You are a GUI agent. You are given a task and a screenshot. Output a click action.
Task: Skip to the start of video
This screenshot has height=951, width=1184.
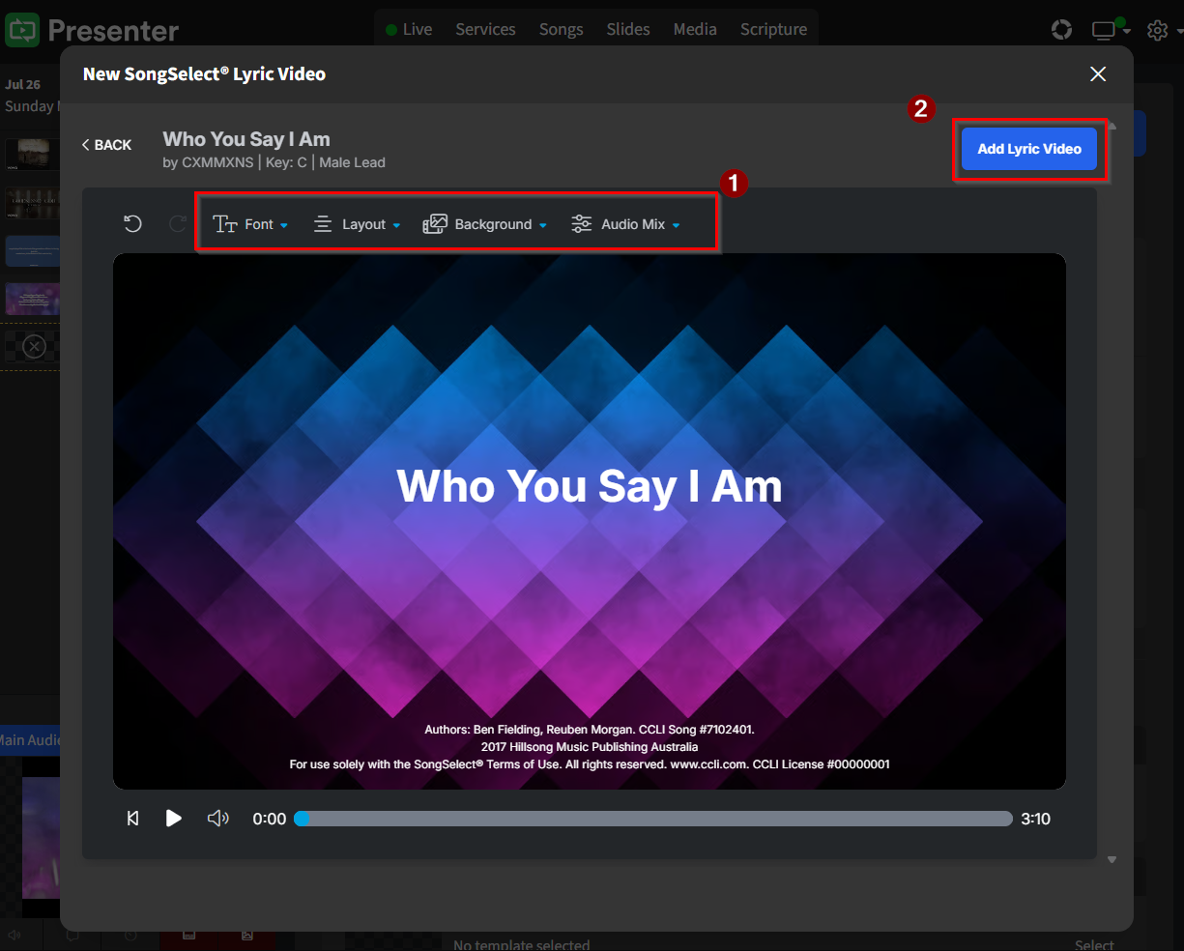pos(133,819)
